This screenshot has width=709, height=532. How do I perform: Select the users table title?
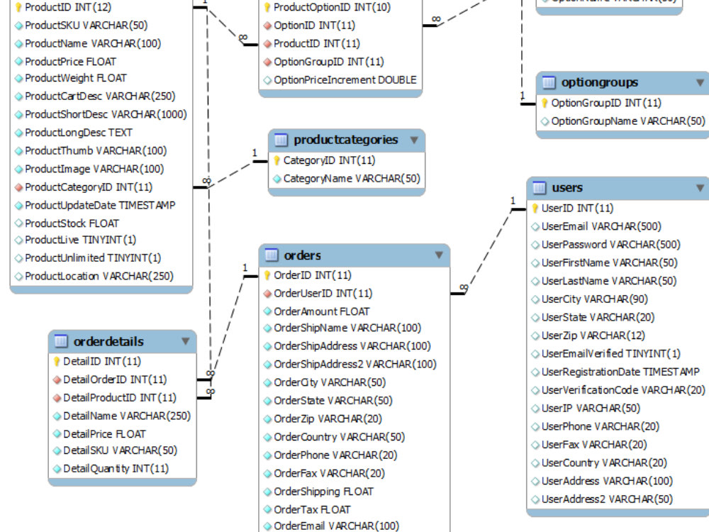(567, 188)
